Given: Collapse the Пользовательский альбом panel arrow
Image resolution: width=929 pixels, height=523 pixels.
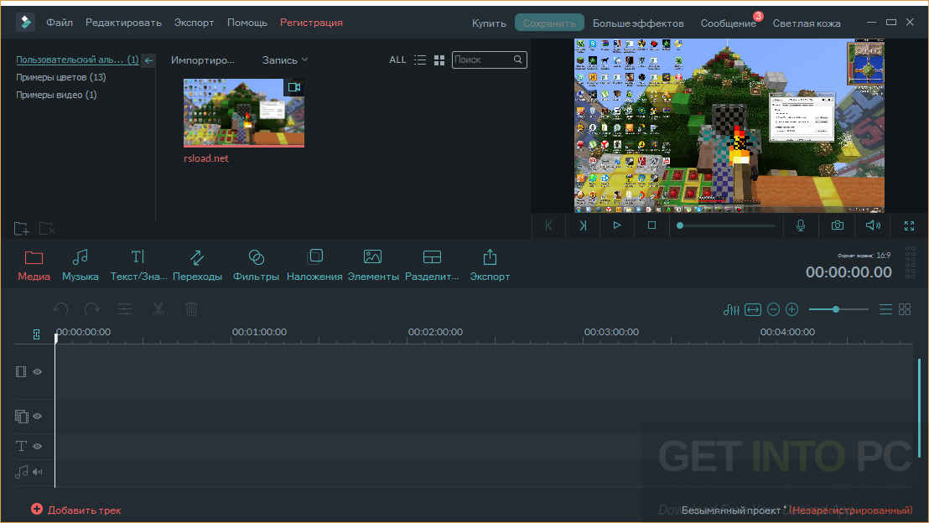Looking at the screenshot, I should [x=148, y=60].
